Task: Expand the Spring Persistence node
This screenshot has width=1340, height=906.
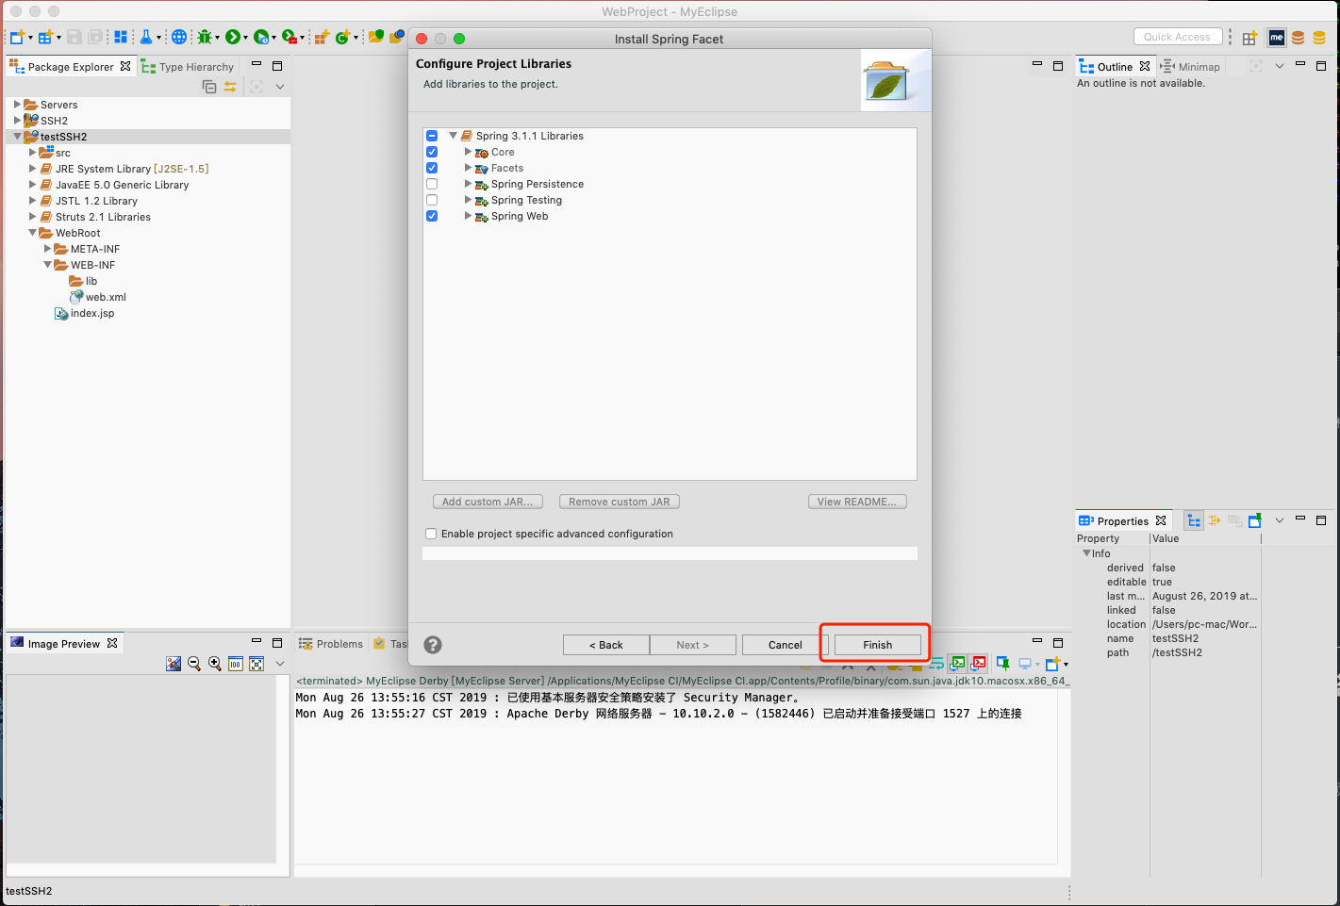Action: (468, 184)
